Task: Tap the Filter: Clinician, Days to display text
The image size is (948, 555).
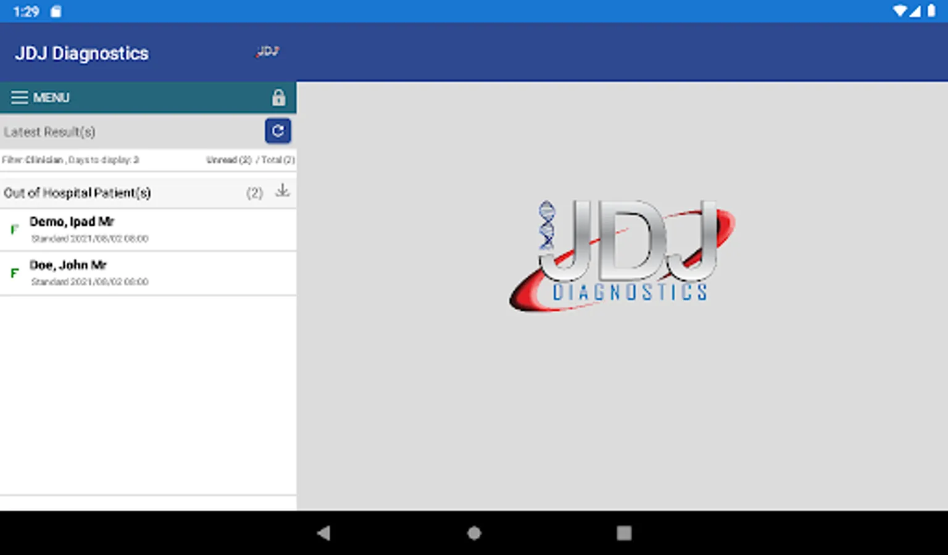Action: 70,160
